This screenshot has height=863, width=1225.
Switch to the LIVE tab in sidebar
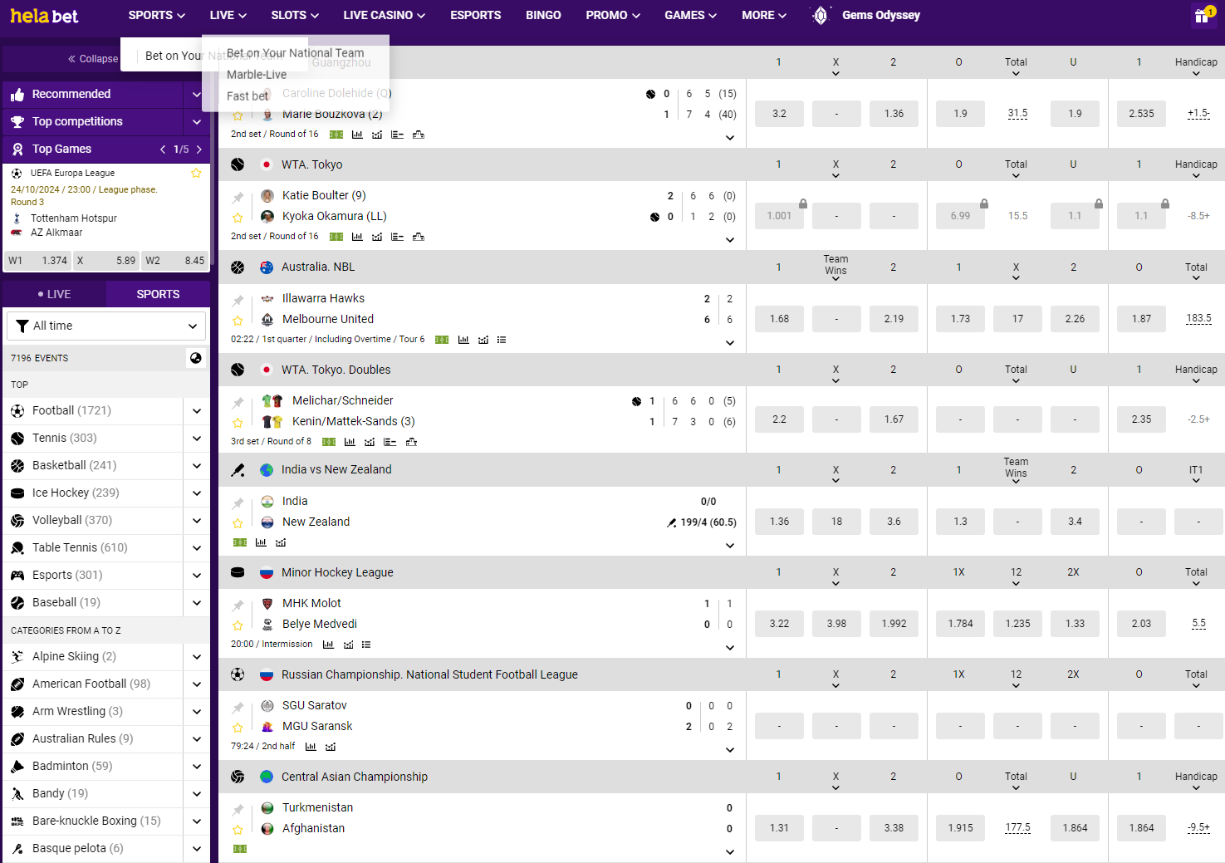(x=54, y=294)
